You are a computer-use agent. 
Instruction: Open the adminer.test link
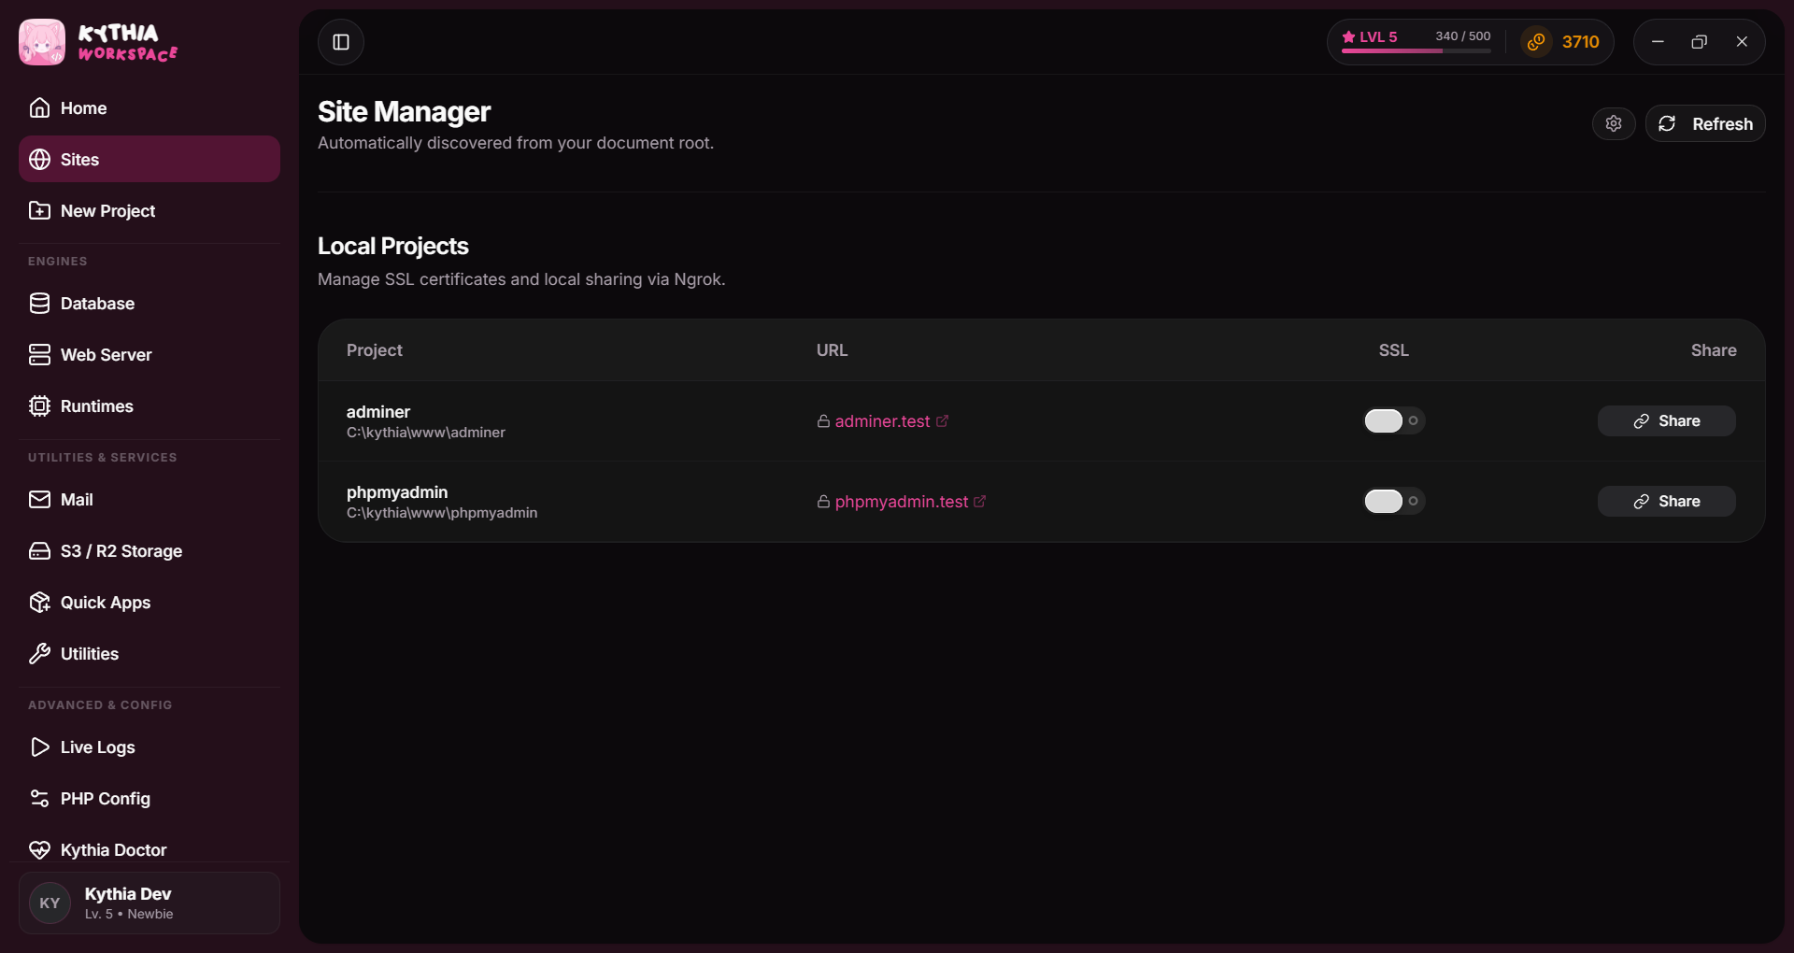[883, 421]
